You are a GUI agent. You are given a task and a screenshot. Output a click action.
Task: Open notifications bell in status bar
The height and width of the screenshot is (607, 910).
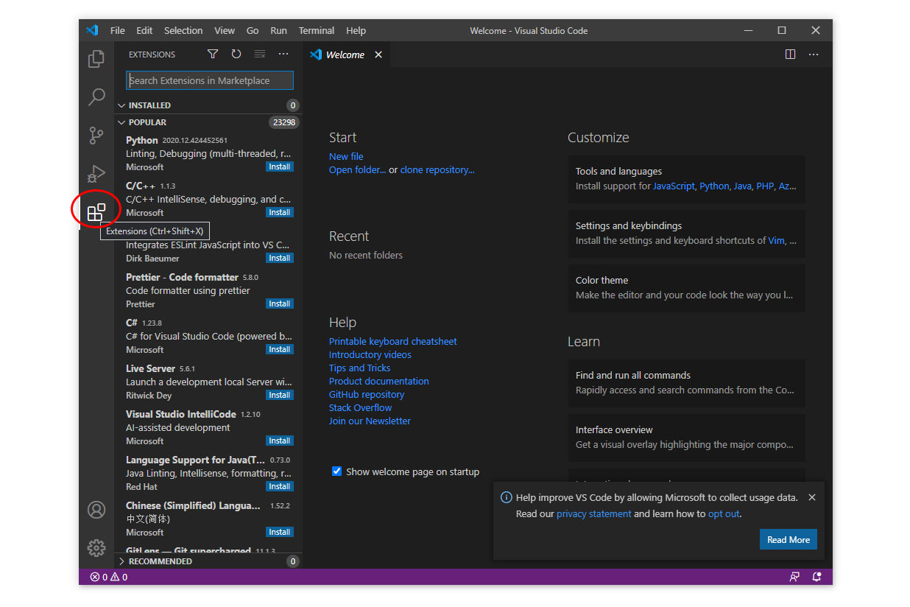click(816, 577)
